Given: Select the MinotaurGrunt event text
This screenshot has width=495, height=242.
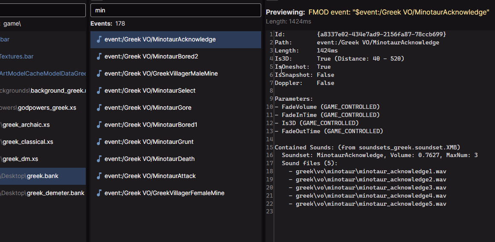Looking at the screenshot, I should (x=149, y=142).
